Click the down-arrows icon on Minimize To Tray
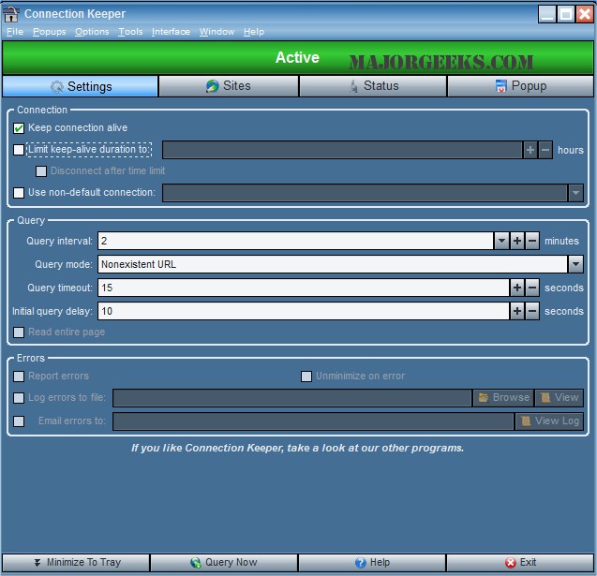Viewport: 597px width, 576px height. click(x=37, y=562)
